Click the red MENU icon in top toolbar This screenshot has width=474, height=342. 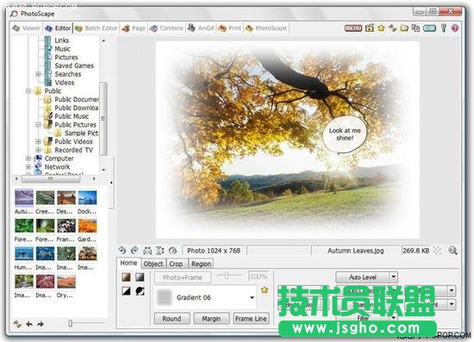coord(353,28)
